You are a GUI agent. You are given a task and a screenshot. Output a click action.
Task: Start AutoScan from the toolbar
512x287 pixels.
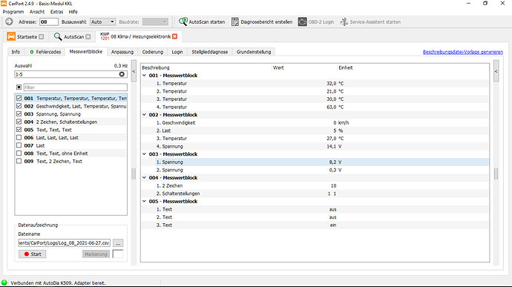point(202,22)
